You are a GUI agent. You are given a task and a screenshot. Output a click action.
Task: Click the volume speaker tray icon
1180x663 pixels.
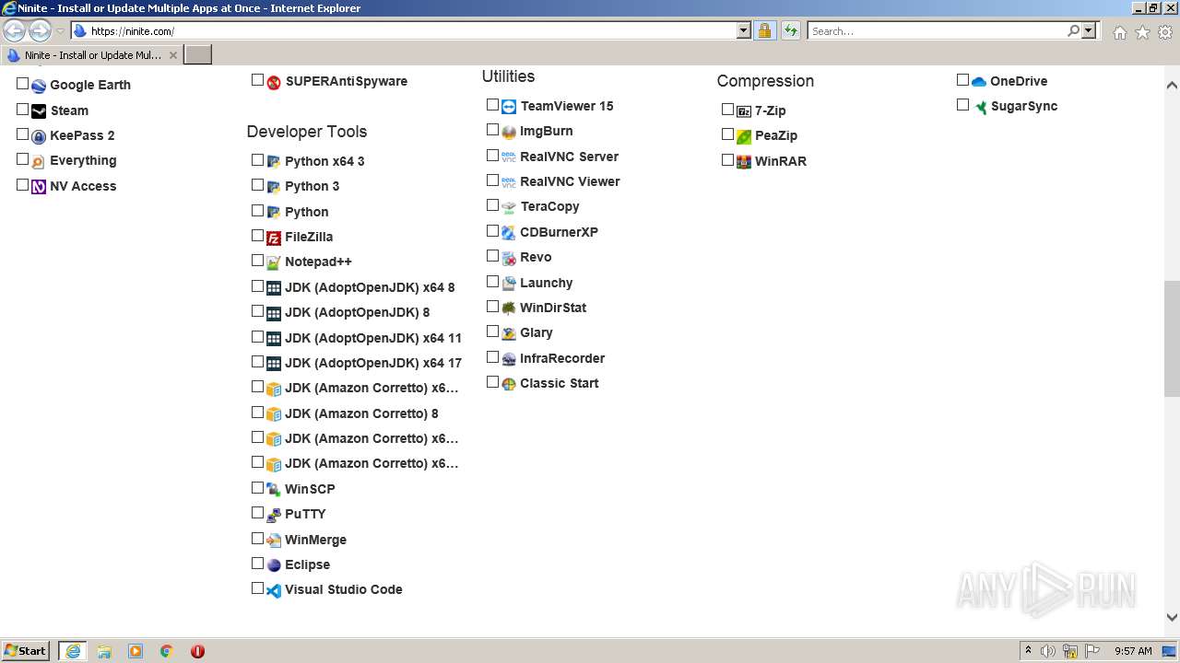[1048, 651]
